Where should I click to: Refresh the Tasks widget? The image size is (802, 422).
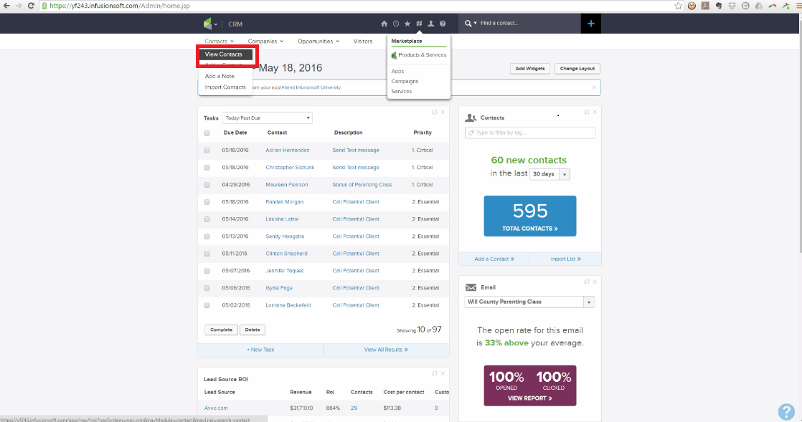click(x=435, y=112)
